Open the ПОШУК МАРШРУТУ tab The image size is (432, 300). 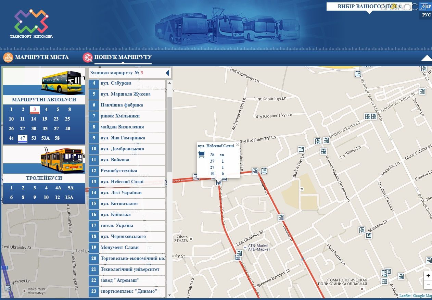click(x=123, y=57)
